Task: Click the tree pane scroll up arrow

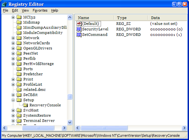Action: pyautogui.click(x=70, y=17)
